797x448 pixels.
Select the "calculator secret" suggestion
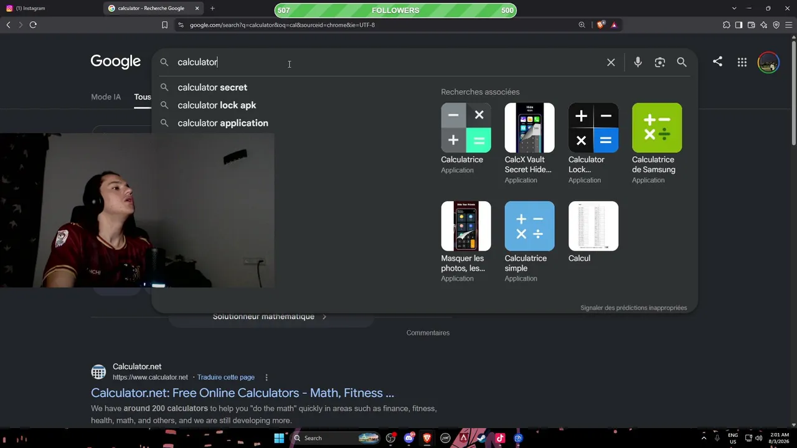tap(212, 87)
